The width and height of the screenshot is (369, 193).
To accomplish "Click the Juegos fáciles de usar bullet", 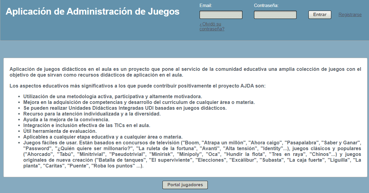I will pyautogui.click(x=192, y=154).
